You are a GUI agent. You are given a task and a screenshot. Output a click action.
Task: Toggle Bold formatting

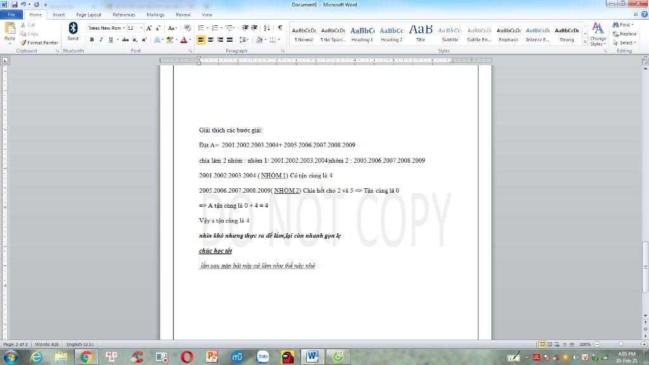point(92,40)
